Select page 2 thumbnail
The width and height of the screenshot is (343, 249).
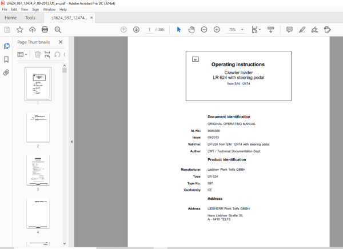(38, 127)
